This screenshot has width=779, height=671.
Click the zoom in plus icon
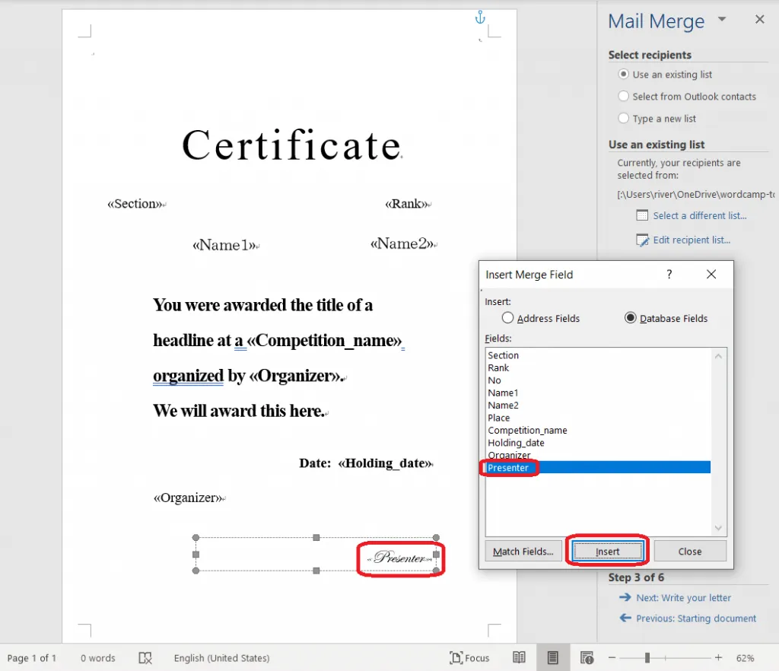[718, 658]
